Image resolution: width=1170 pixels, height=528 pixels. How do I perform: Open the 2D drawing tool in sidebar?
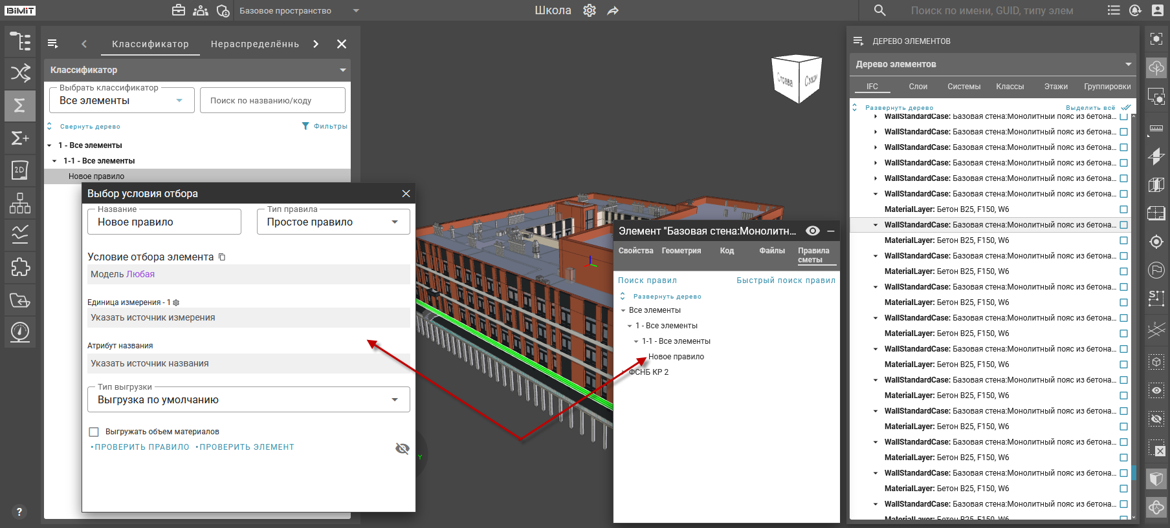[x=19, y=170]
